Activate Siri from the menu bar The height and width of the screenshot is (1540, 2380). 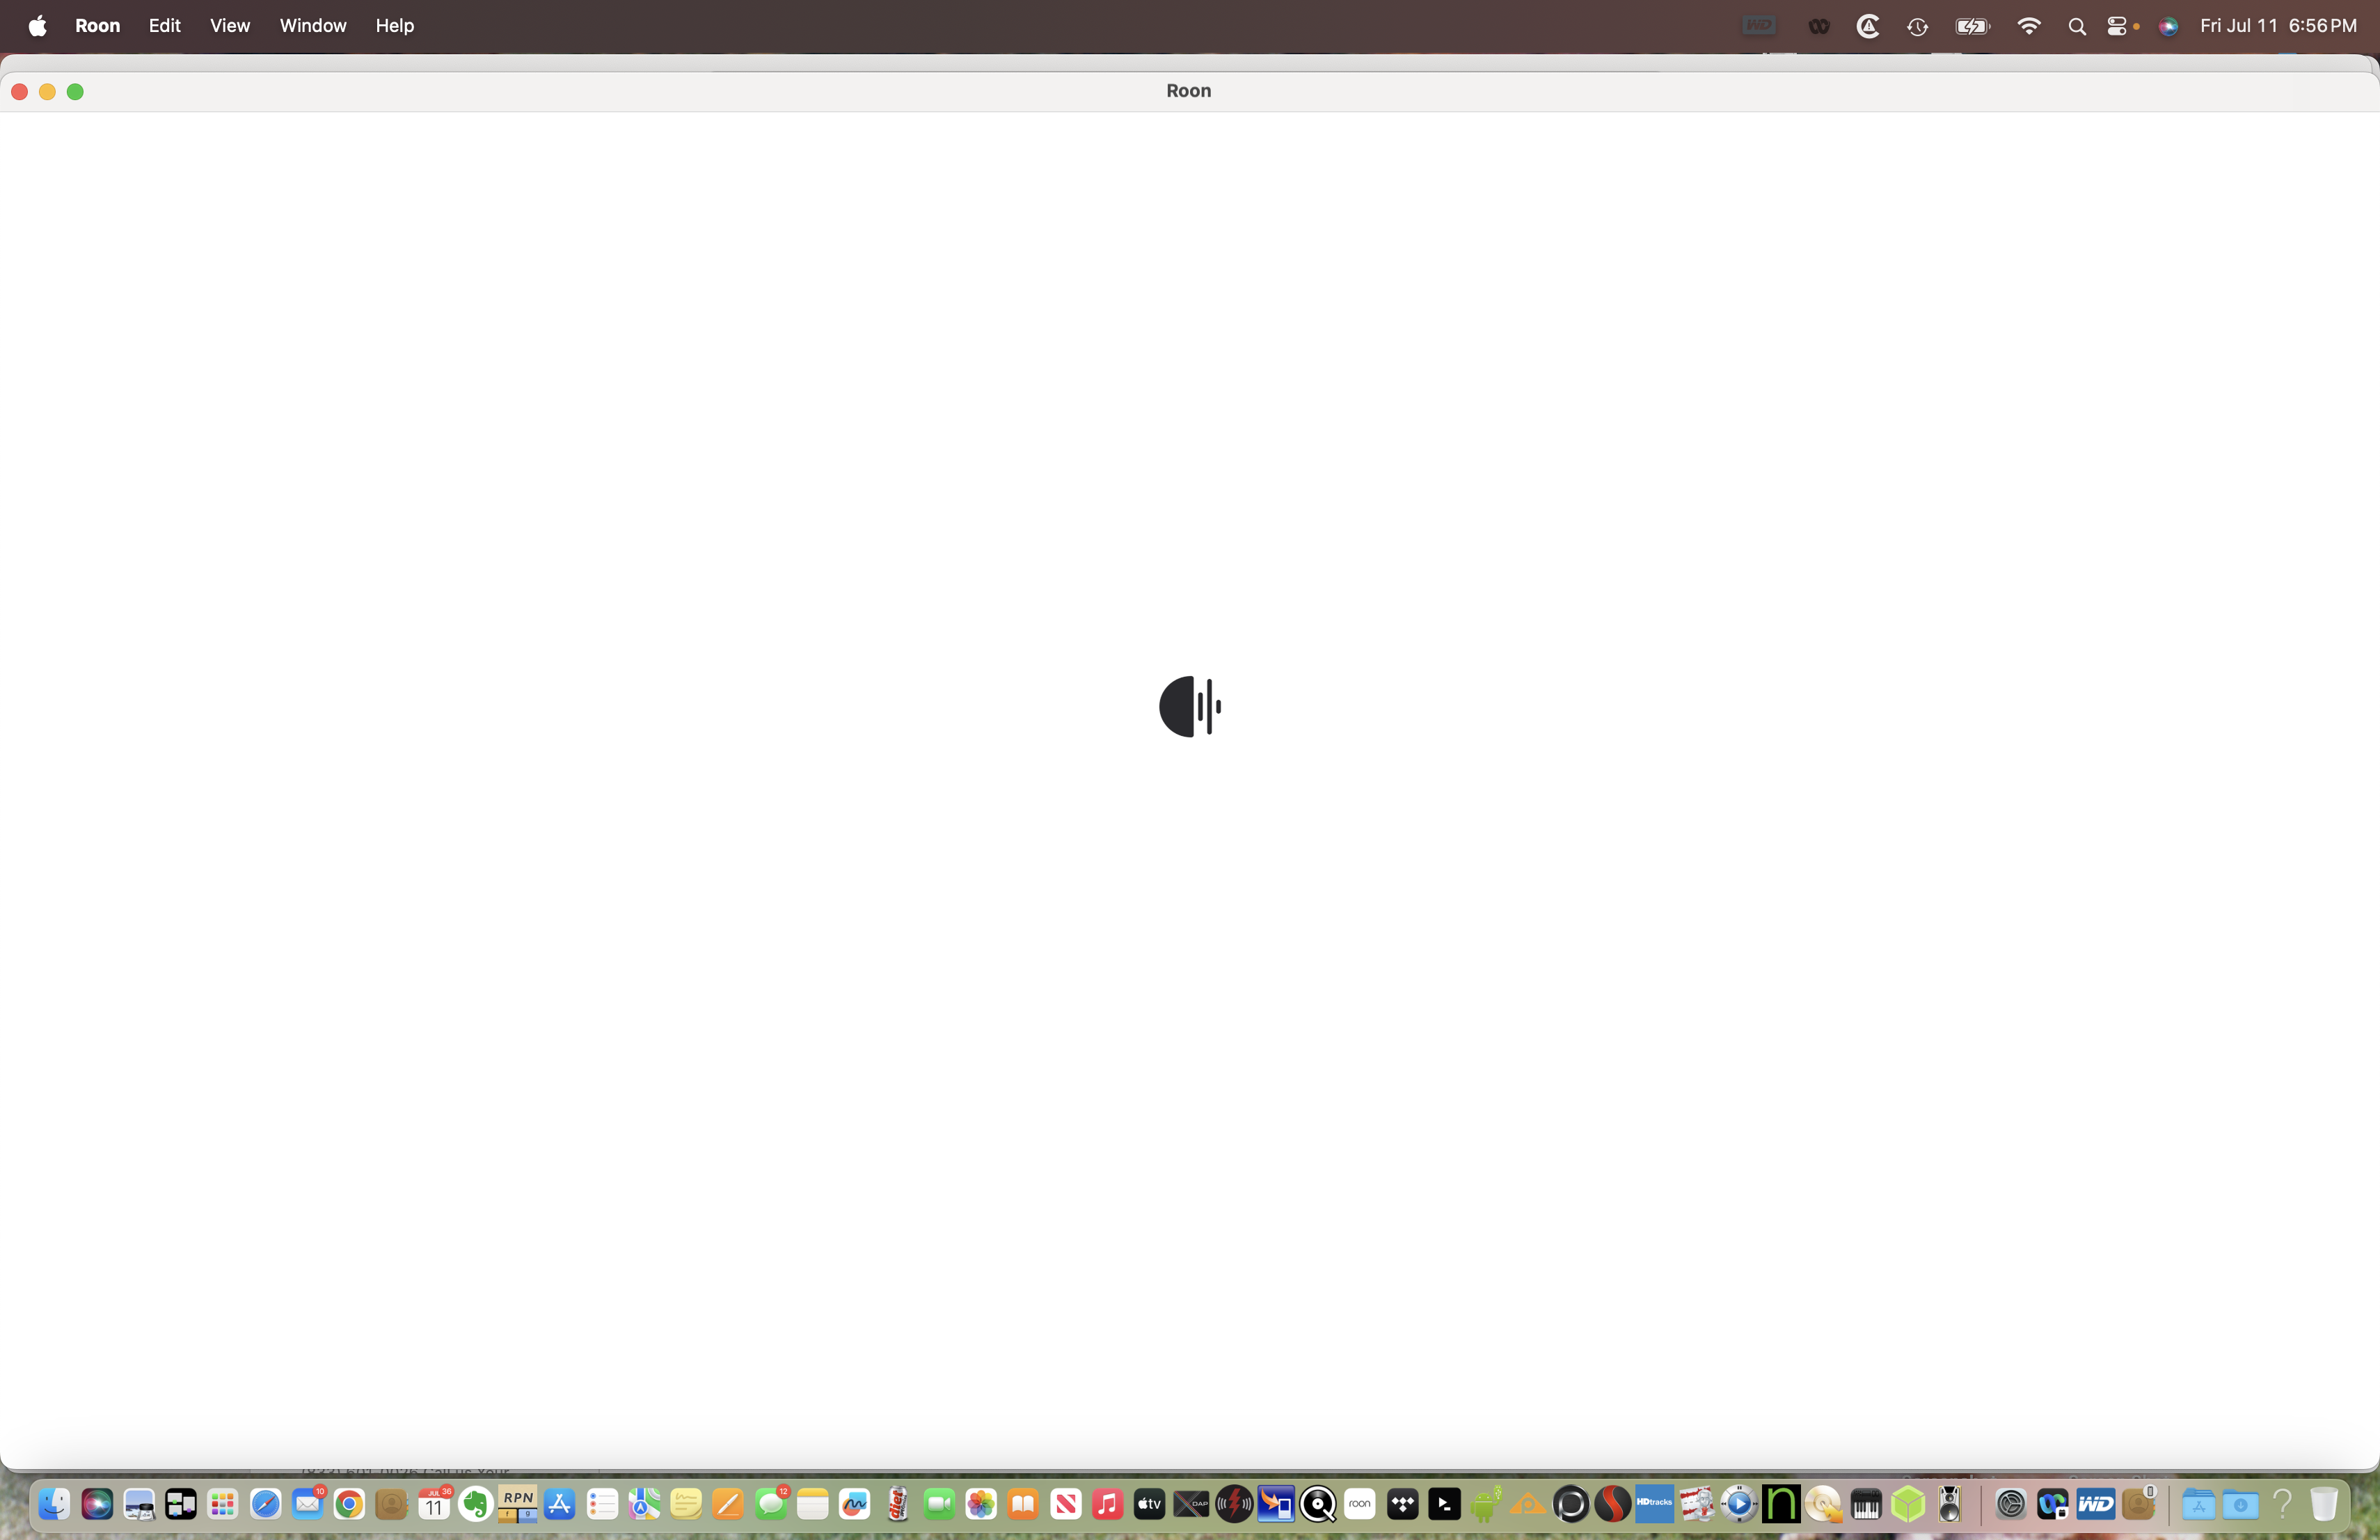coord(2168,27)
